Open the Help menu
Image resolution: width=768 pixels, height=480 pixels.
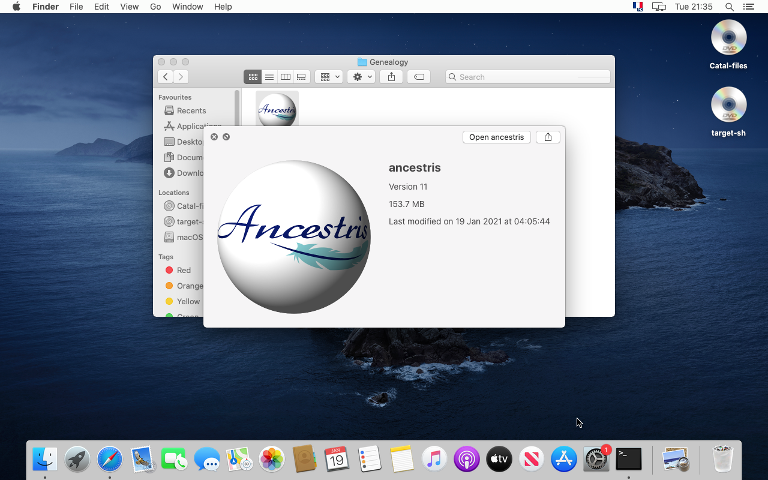223,7
